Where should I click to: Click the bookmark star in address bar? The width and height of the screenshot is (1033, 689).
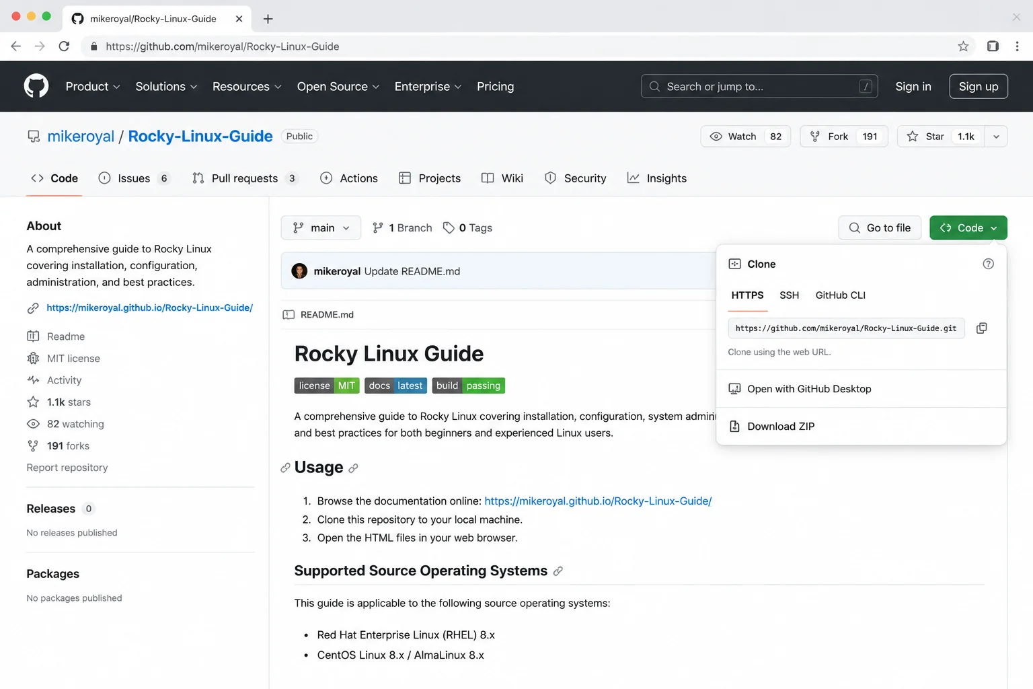click(x=963, y=46)
